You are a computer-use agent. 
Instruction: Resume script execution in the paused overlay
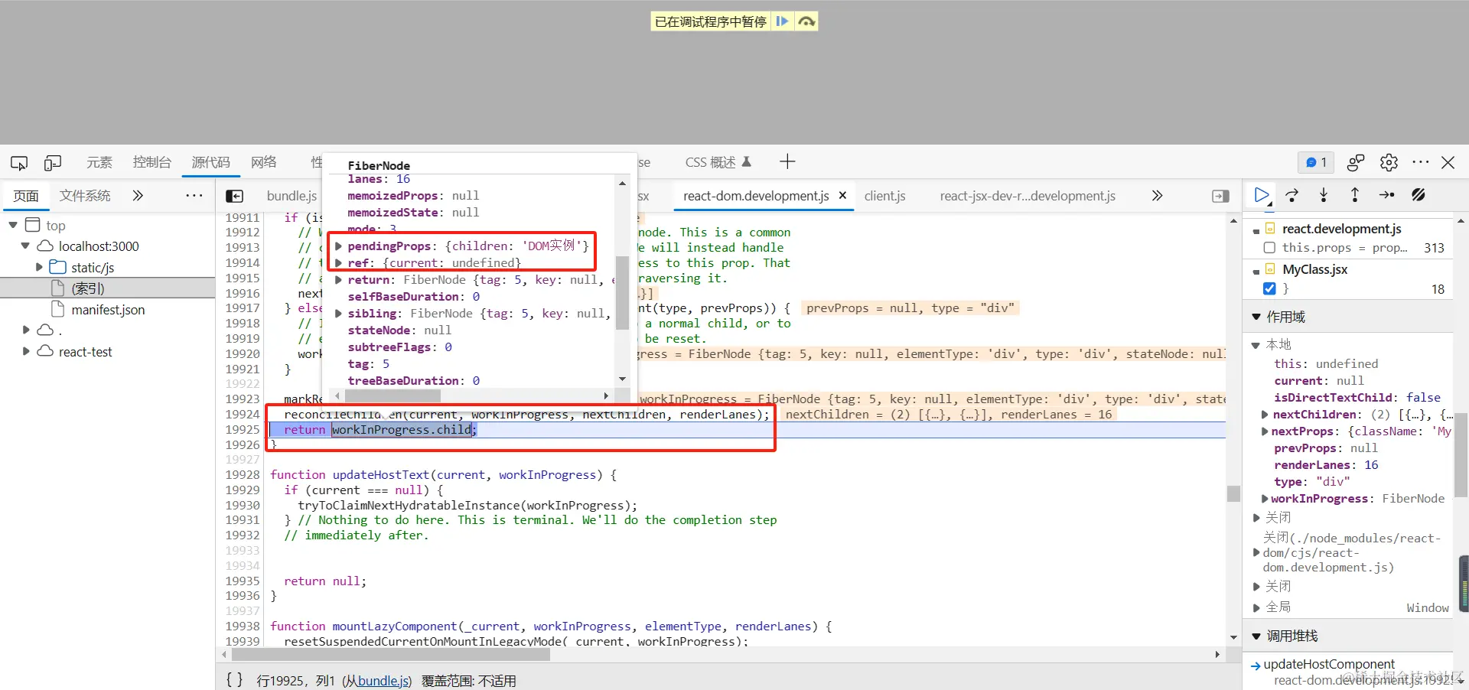coord(782,21)
